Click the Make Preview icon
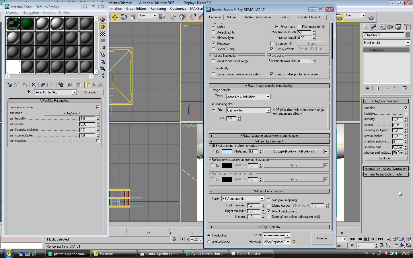 coord(102,54)
